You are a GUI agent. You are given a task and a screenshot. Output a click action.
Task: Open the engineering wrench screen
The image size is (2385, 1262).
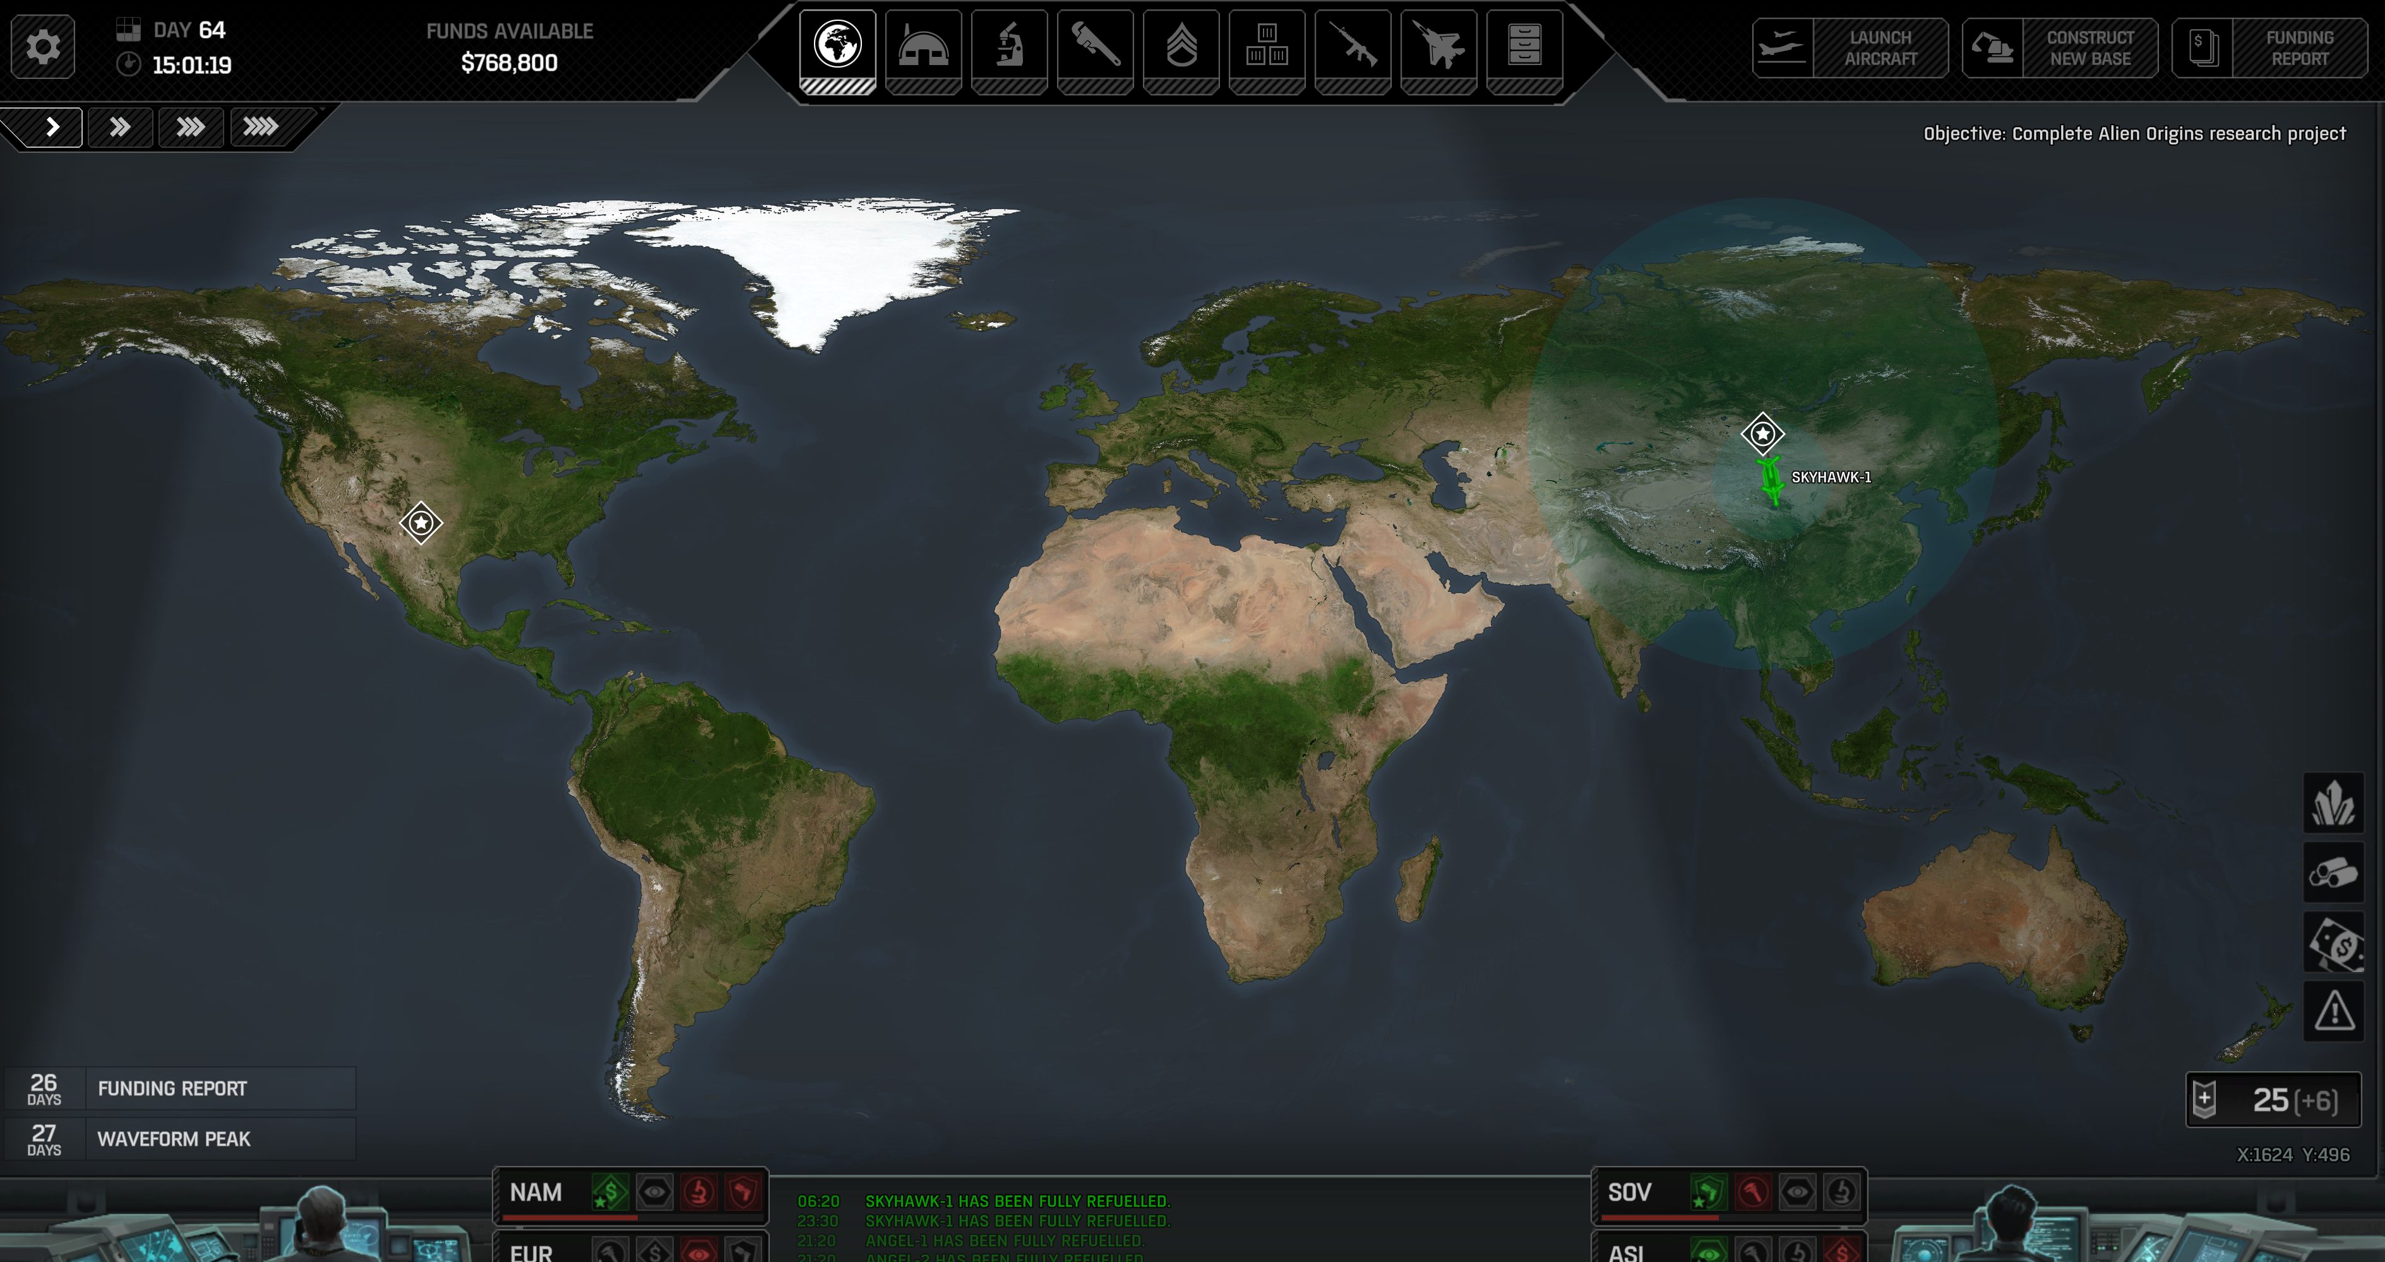1096,46
